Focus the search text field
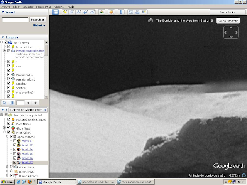This screenshot has height=185, width=247. click(x=15, y=20)
